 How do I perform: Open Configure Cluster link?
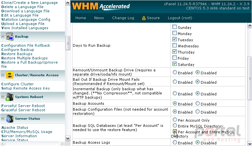(x=18, y=84)
